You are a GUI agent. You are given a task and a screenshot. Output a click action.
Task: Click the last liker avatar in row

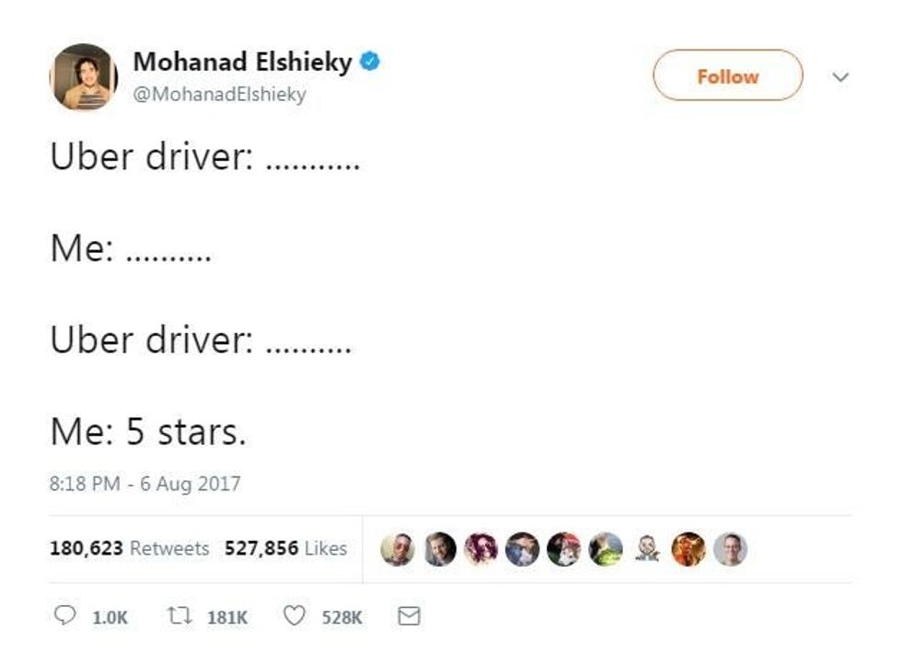[x=730, y=549]
